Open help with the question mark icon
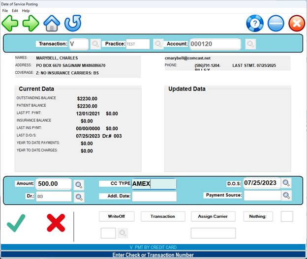307x259 pixels. point(255,23)
